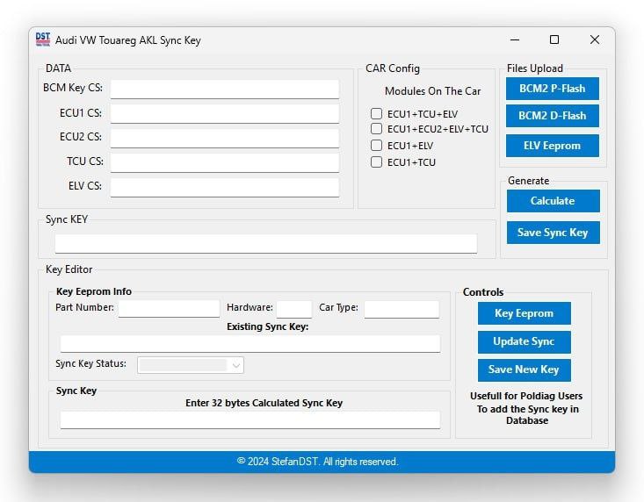
Task: Enable the ECU1+ECU2+ELV+TCU checkbox
Action: 376,129
